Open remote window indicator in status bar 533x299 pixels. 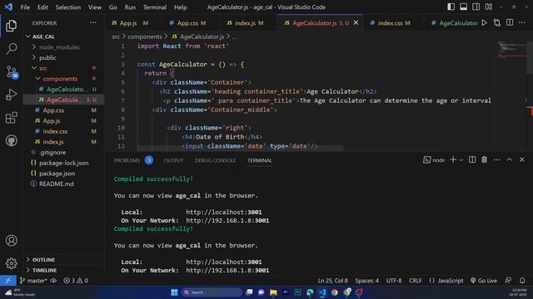pos(7,281)
